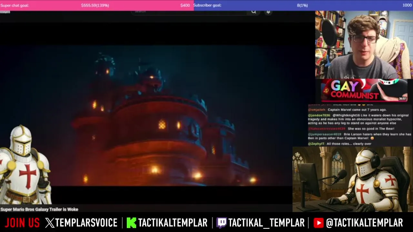This screenshot has width=413, height=232.
Task: Click the 8(1%) subscriber progress text
Action: (302, 5)
